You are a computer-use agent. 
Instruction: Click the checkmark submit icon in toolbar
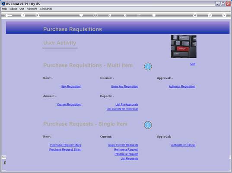point(210,15)
